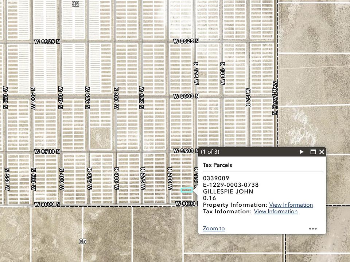Screen dimensions: 350x262
Task: Click N 100 W street label
Action: (223, 74)
